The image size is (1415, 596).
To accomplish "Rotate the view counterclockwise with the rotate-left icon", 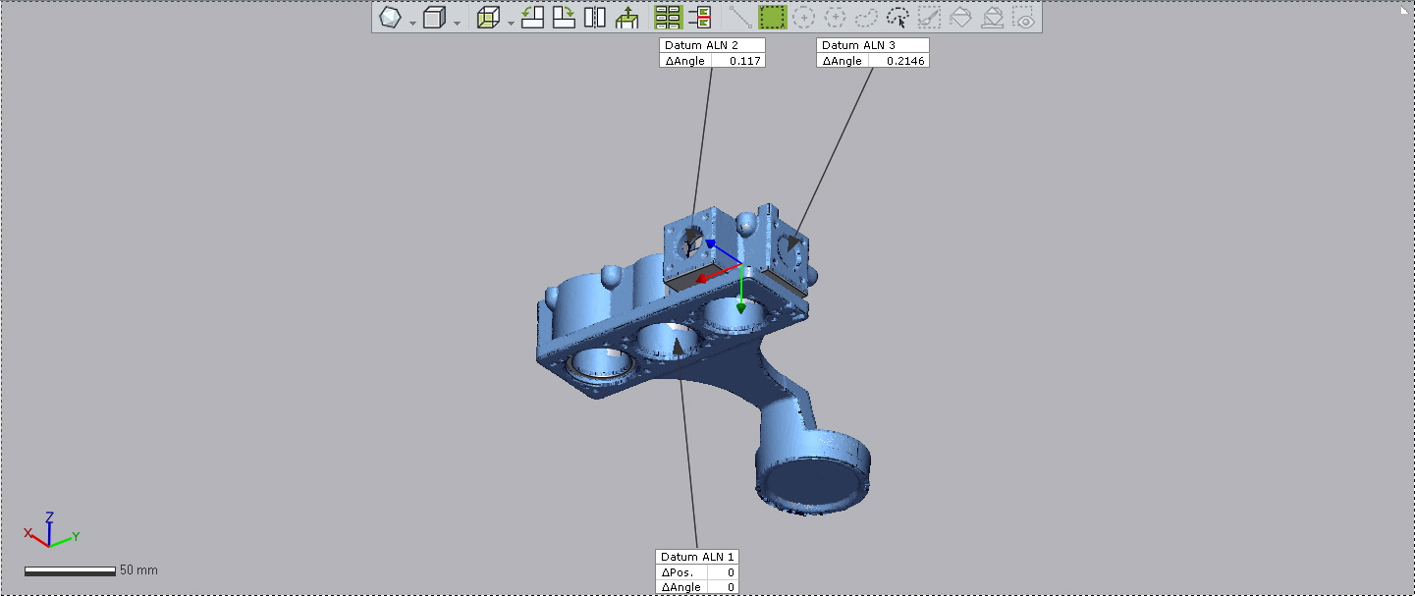I will (x=532, y=18).
